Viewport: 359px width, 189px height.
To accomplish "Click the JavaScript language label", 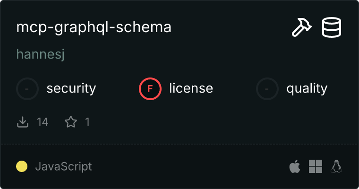I will (63, 166).
